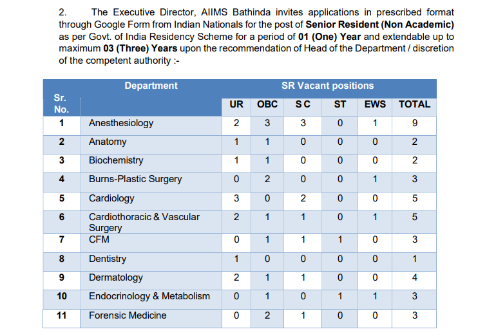The image size is (496, 336).
Task: Click Dentistry total value 1
Action: pyautogui.click(x=414, y=259)
